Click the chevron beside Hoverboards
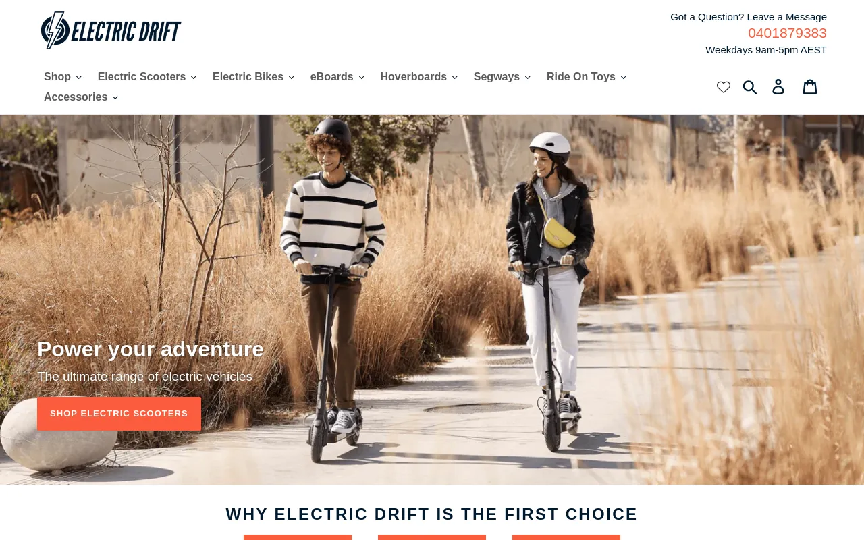864x540 pixels. tap(454, 78)
